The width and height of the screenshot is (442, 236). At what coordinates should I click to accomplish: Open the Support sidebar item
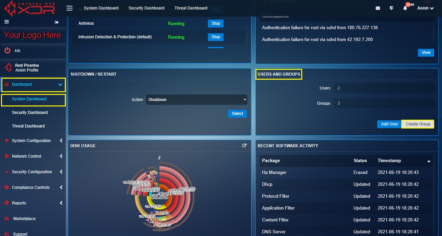[20, 234]
